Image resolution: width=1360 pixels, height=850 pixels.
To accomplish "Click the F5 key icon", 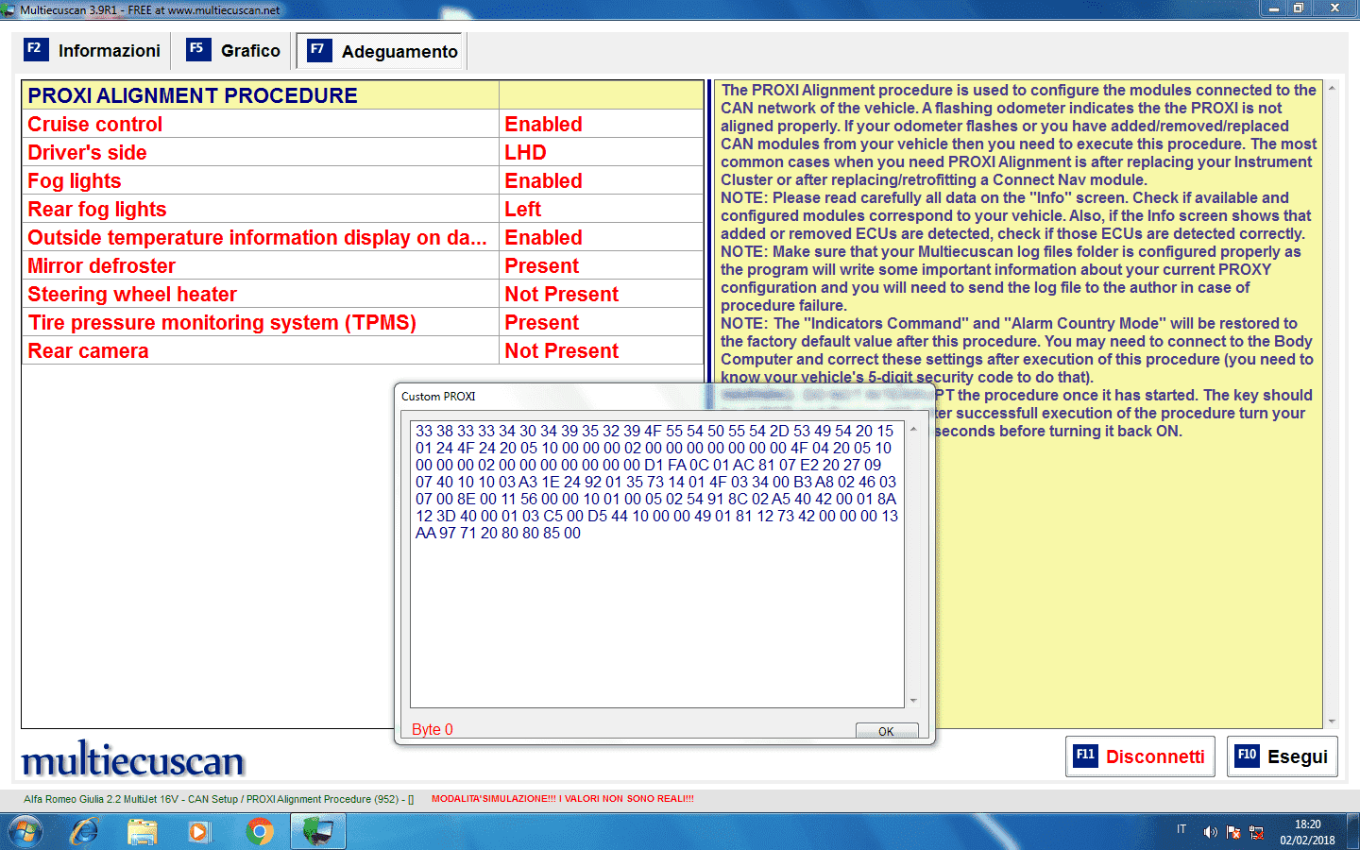I will [197, 49].
